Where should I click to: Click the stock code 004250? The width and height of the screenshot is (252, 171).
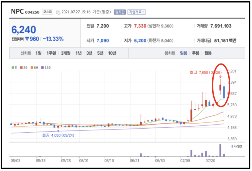32,12
